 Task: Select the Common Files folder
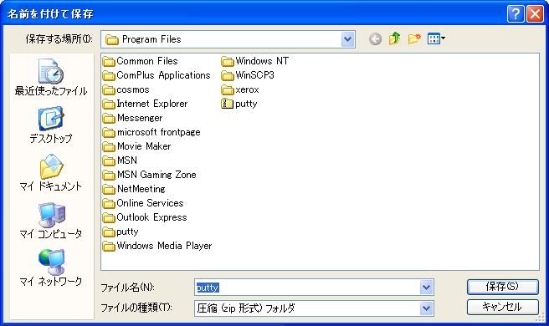pyautogui.click(x=141, y=61)
